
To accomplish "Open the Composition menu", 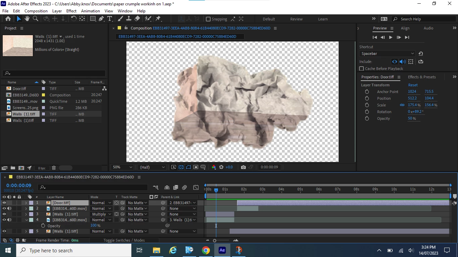I will coord(36,11).
